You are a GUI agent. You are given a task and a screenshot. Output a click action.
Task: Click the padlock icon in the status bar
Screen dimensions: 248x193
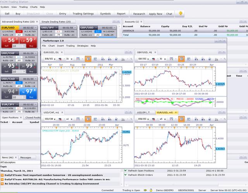151,190
